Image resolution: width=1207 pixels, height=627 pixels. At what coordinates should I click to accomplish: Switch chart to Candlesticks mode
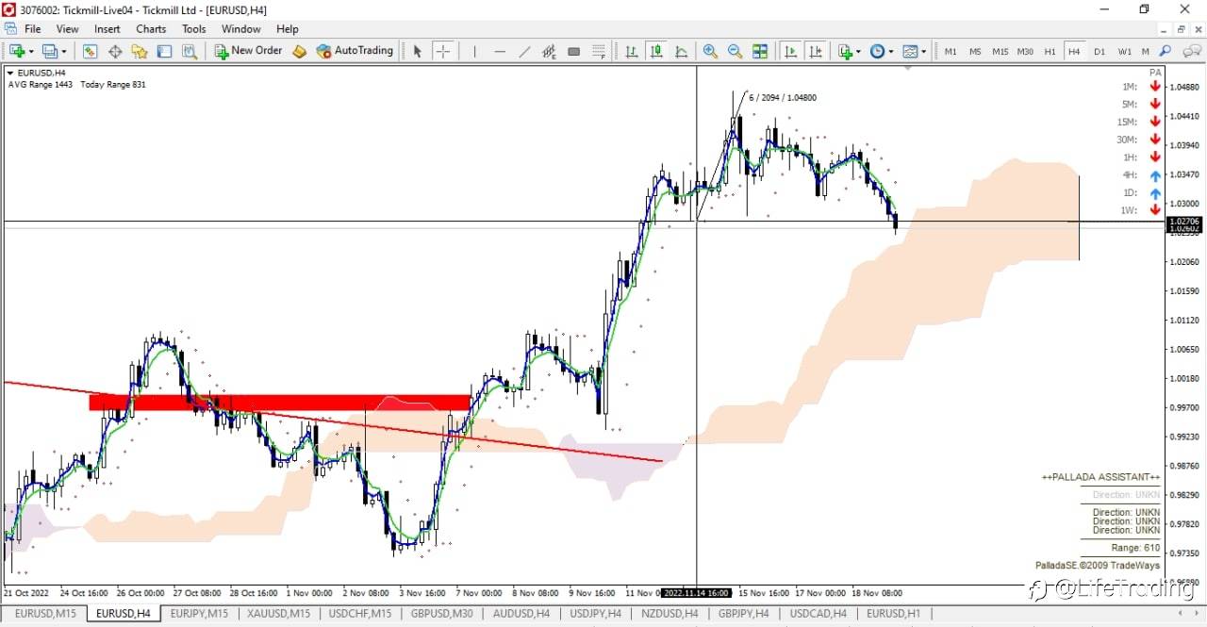(x=655, y=51)
